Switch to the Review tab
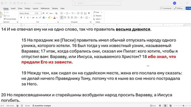Image resolution: width=191 pixels, height=107 pixels. (55, 8)
